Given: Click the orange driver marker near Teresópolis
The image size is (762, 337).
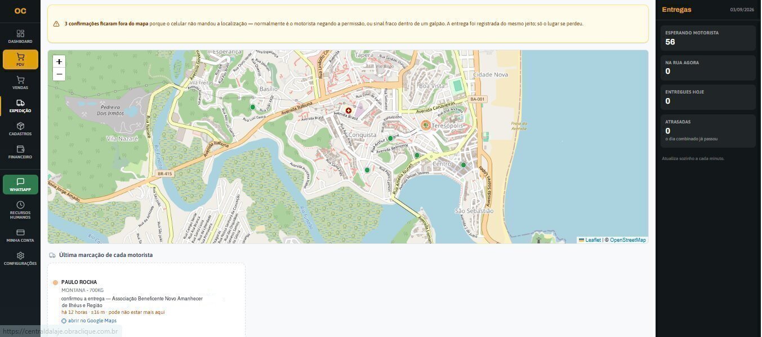Looking at the screenshot, I should coord(425,125).
